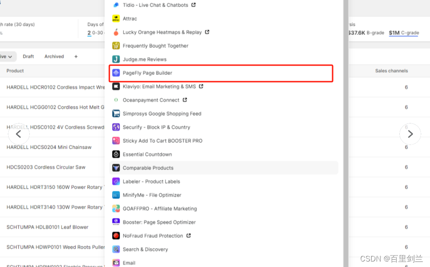The width and height of the screenshot is (430, 267).
Task: Click the Search & Discovery icon
Action: (116, 249)
